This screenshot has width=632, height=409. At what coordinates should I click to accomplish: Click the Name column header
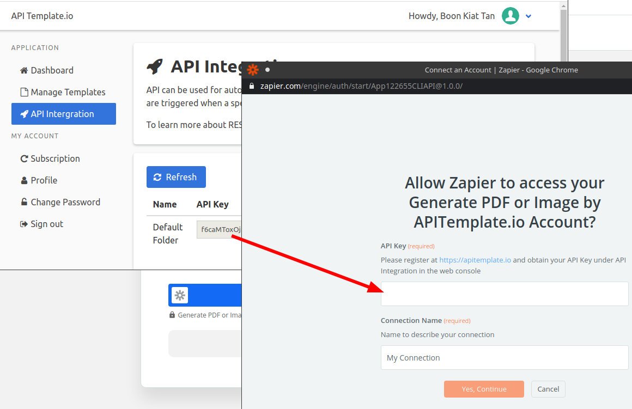click(x=165, y=204)
